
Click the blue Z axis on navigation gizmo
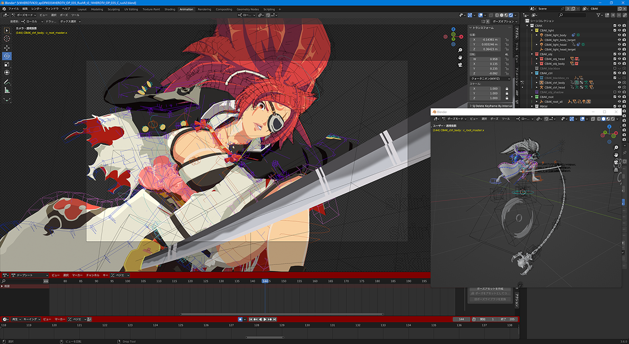pos(453,29)
